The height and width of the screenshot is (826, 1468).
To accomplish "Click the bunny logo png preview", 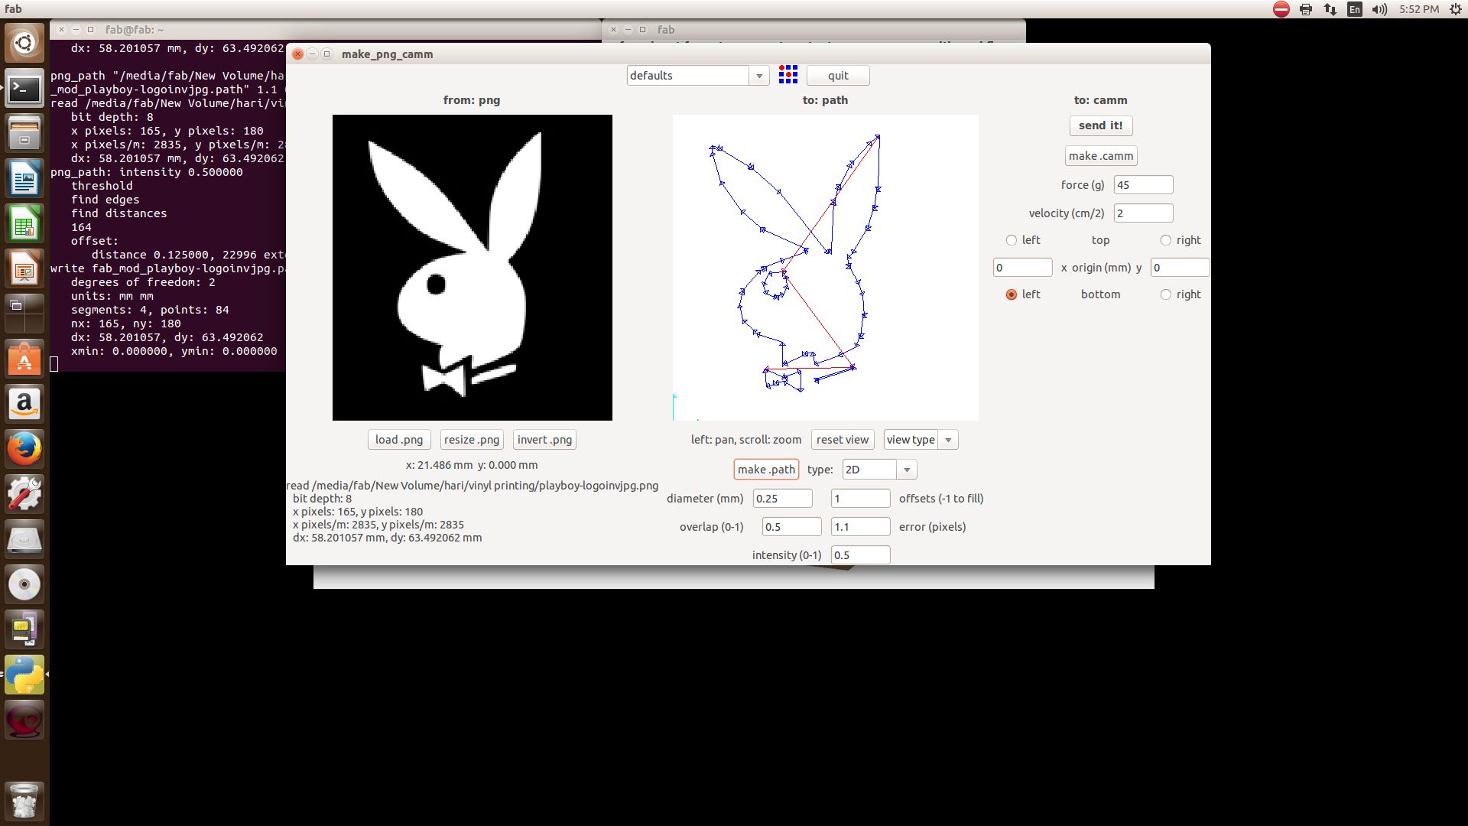I will click(472, 268).
